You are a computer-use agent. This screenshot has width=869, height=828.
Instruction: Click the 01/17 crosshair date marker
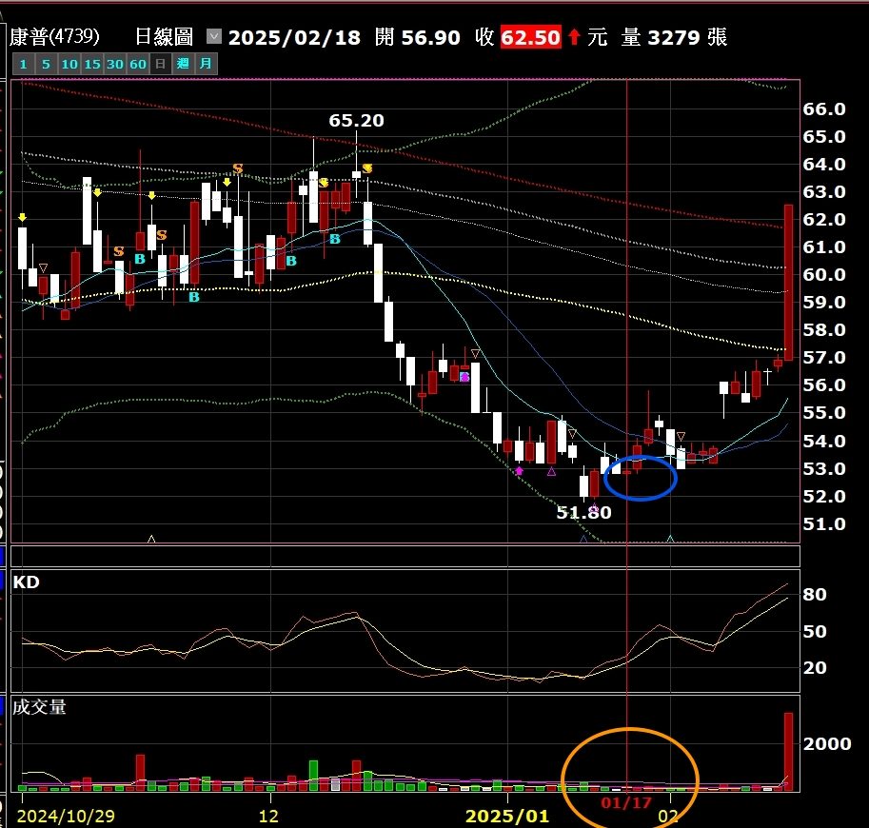pyautogui.click(x=626, y=802)
